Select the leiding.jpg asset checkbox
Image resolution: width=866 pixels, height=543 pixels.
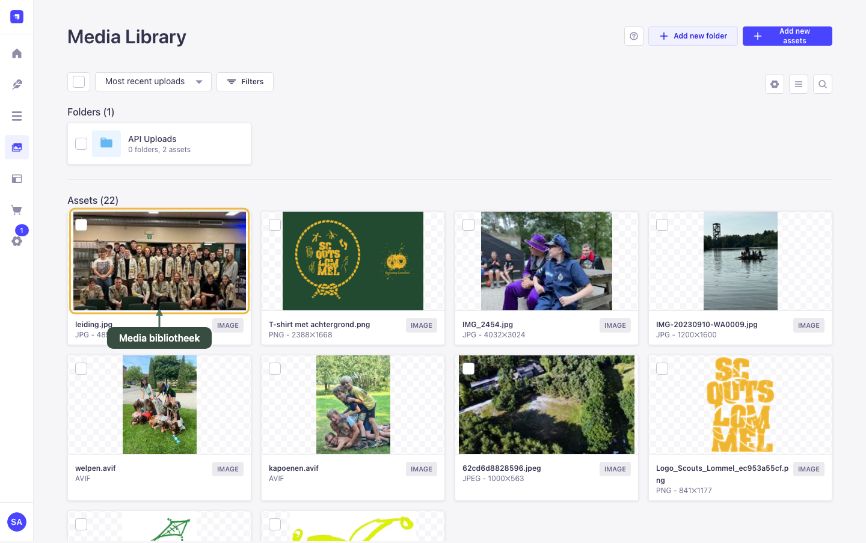[81, 225]
